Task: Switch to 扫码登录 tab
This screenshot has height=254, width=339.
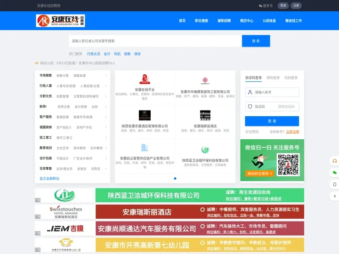Action: click(291, 78)
